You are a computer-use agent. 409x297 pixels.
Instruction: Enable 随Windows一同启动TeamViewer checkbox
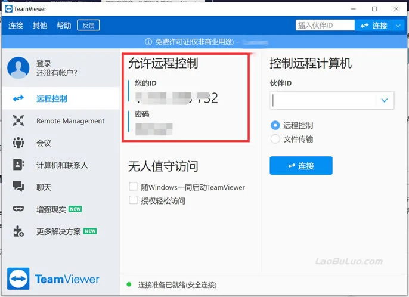pyautogui.click(x=134, y=187)
